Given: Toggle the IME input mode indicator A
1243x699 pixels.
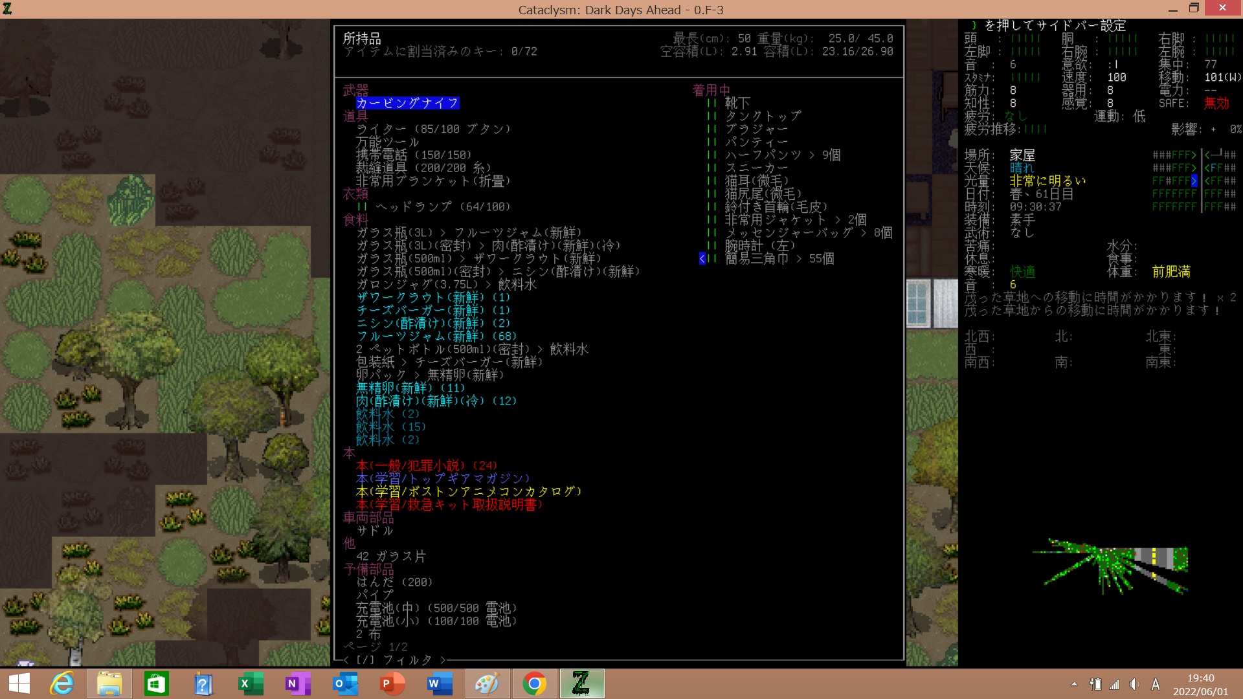Looking at the screenshot, I should [x=1156, y=684].
